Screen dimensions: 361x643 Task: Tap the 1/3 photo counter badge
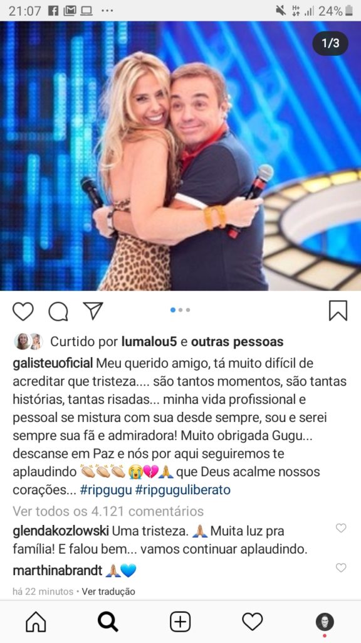330,43
